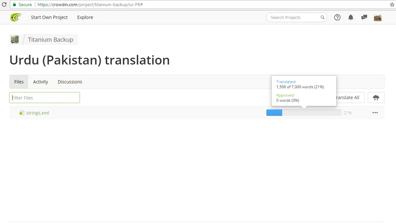The width and height of the screenshot is (396, 223).
Task: Click the "1,506 of 7,000 words (21%)" tooltip text
Action: tap(300, 87)
